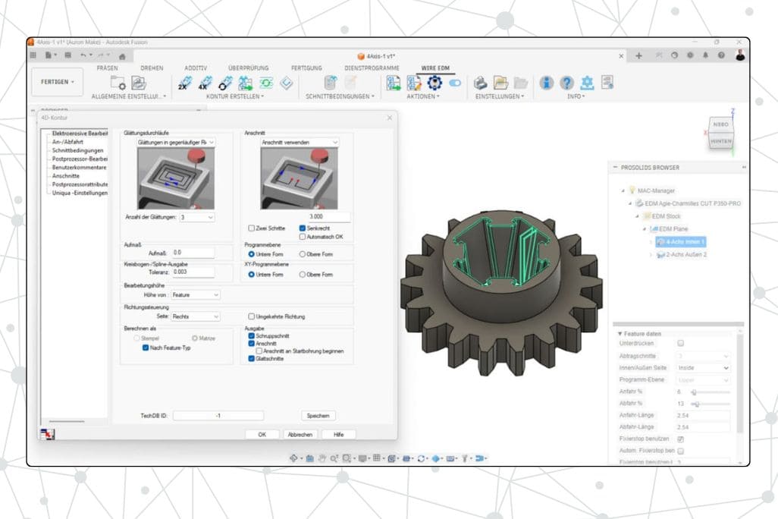This screenshot has width=778, height=519.
Task: Click the view cube HINTEN face
Action: tap(720, 142)
